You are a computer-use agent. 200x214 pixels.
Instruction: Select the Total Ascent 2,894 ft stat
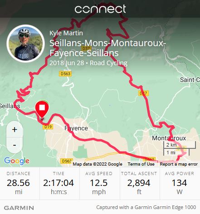[x=139, y=183]
